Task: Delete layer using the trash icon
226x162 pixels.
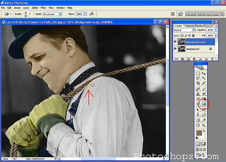Action: [x=212, y=59]
